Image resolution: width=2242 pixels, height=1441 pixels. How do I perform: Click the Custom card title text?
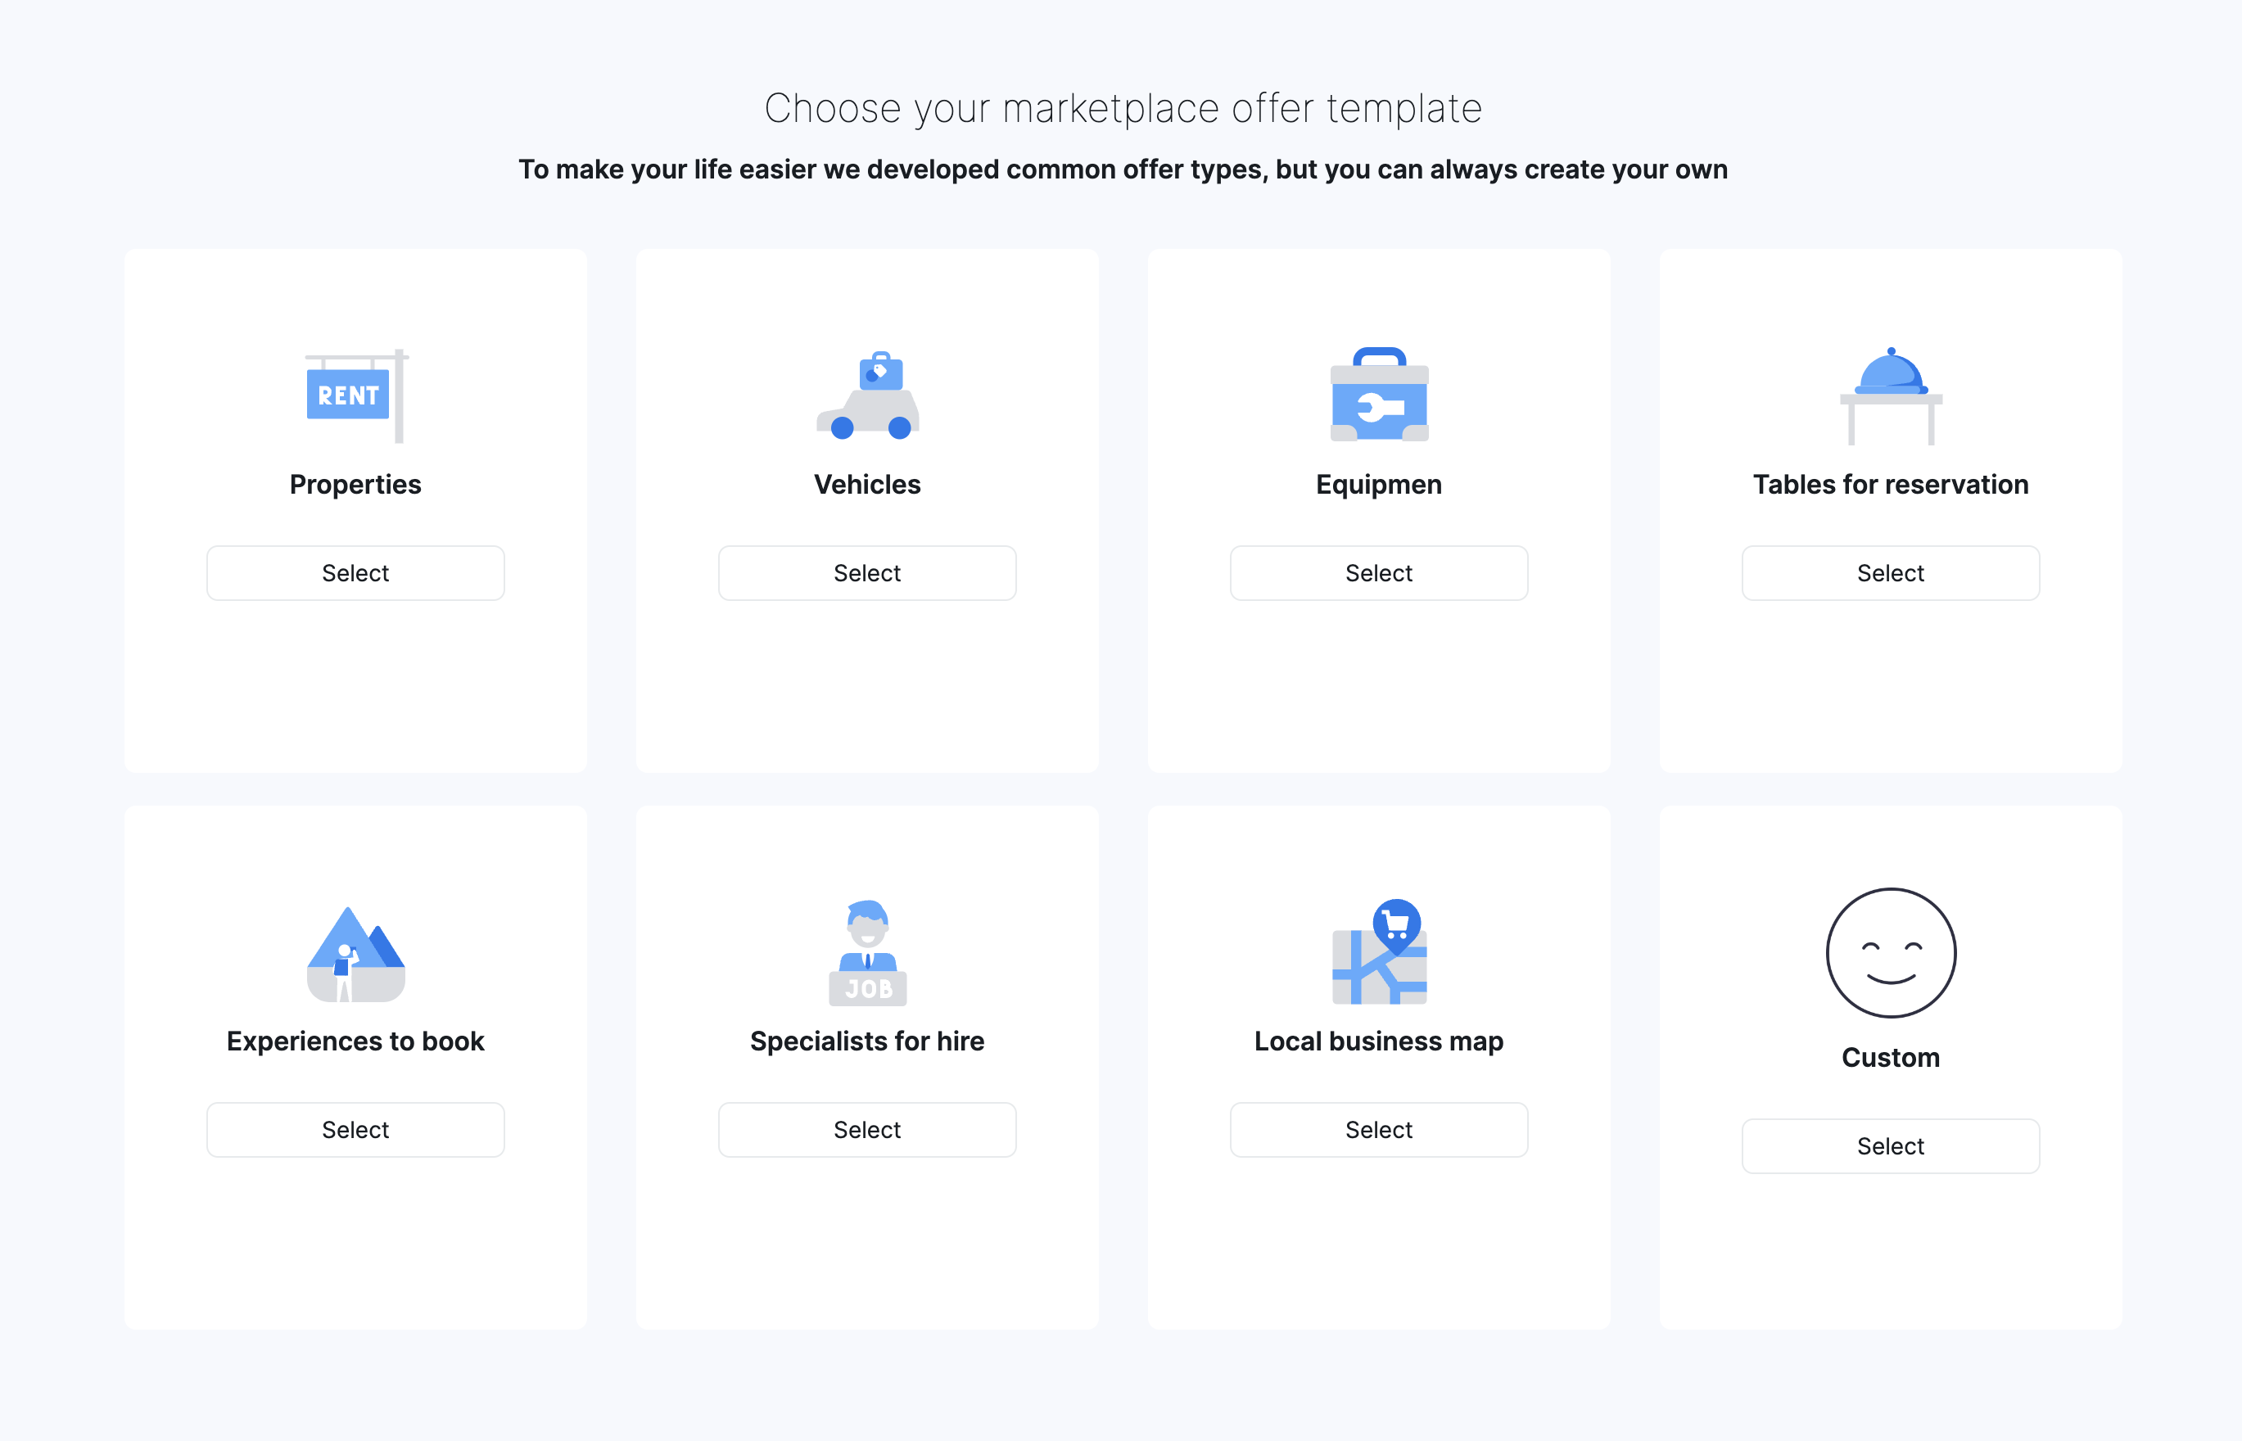point(1890,1057)
